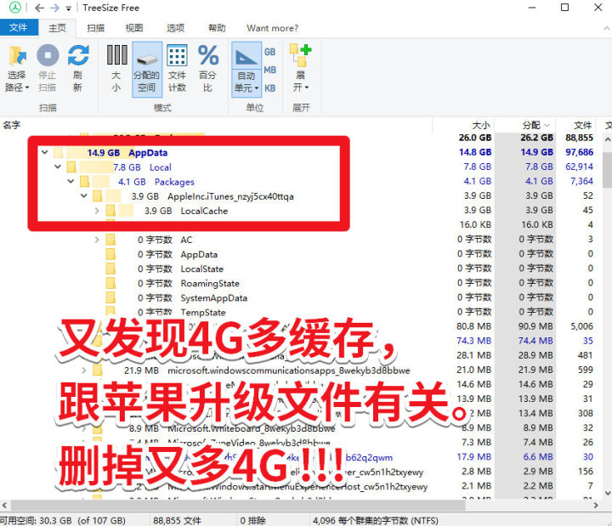Click the free space 30.3 GB status text
Image resolution: width=612 pixels, height=526 pixels.
pyautogui.click(x=63, y=521)
